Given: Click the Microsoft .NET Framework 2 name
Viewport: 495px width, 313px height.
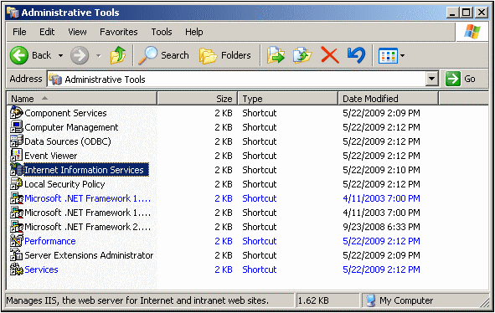Looking at the screenshot, I should [87, 227].
